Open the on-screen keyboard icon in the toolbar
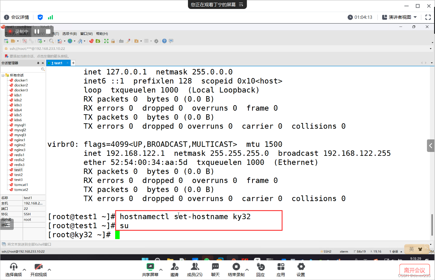The image size is (435, 280). tap(121, 41)
